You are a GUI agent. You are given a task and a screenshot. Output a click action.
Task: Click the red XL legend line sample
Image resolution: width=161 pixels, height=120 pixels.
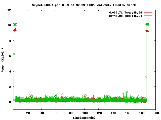point(148,12)
